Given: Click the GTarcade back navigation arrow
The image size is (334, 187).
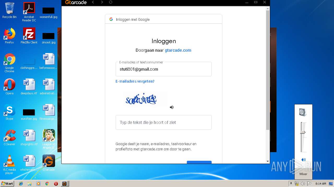Looking at the screenshot, I should [x=93, y=2].
